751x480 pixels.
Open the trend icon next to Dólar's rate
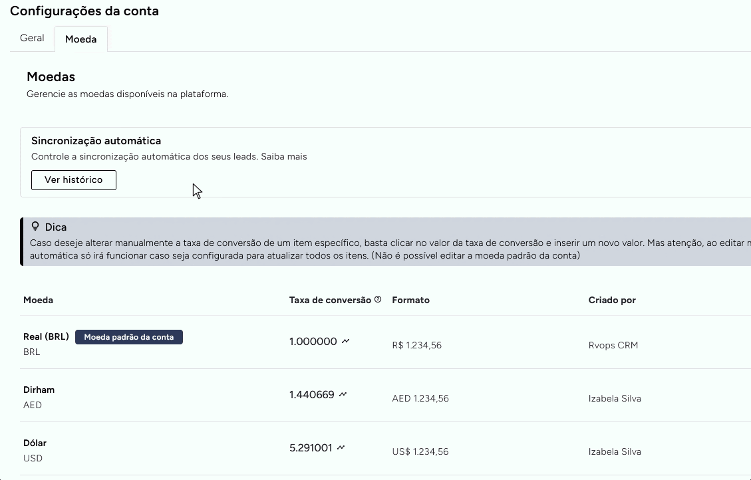341,447
